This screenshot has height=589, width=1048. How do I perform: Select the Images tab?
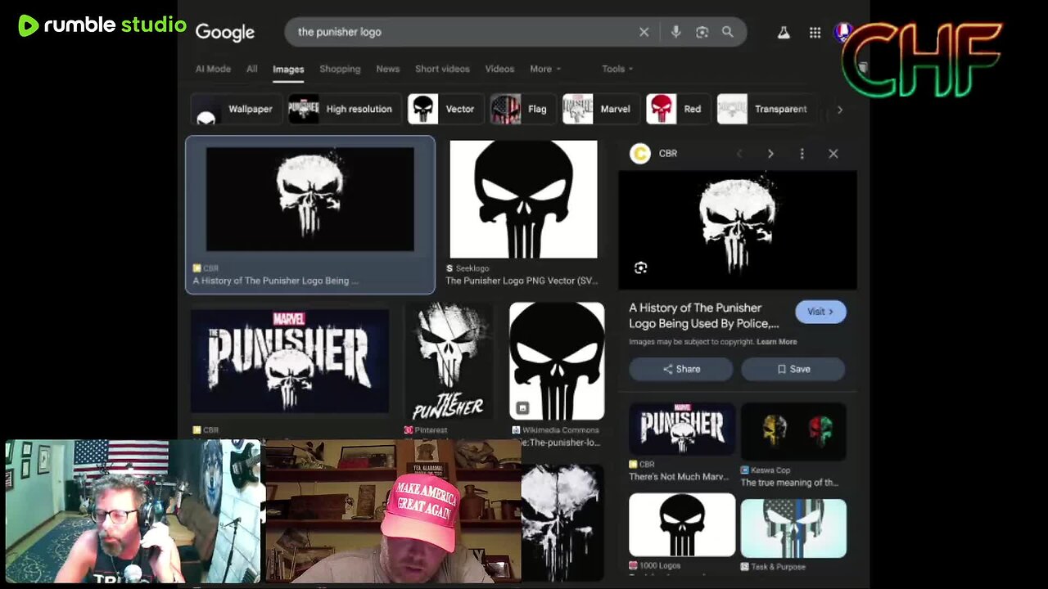point(288,70)
